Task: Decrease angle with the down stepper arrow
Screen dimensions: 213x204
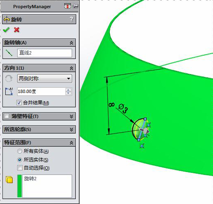Action: (68, 93)
